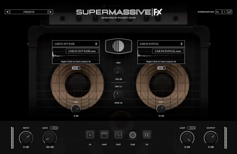Switch to the CAB section
Image resolution: width=237 pixels, height=154 pixels.
(133, 135)
